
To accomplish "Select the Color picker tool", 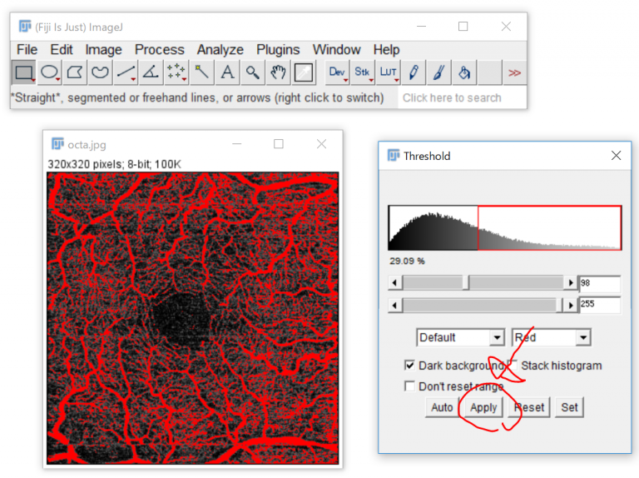I will pos(303,72).
